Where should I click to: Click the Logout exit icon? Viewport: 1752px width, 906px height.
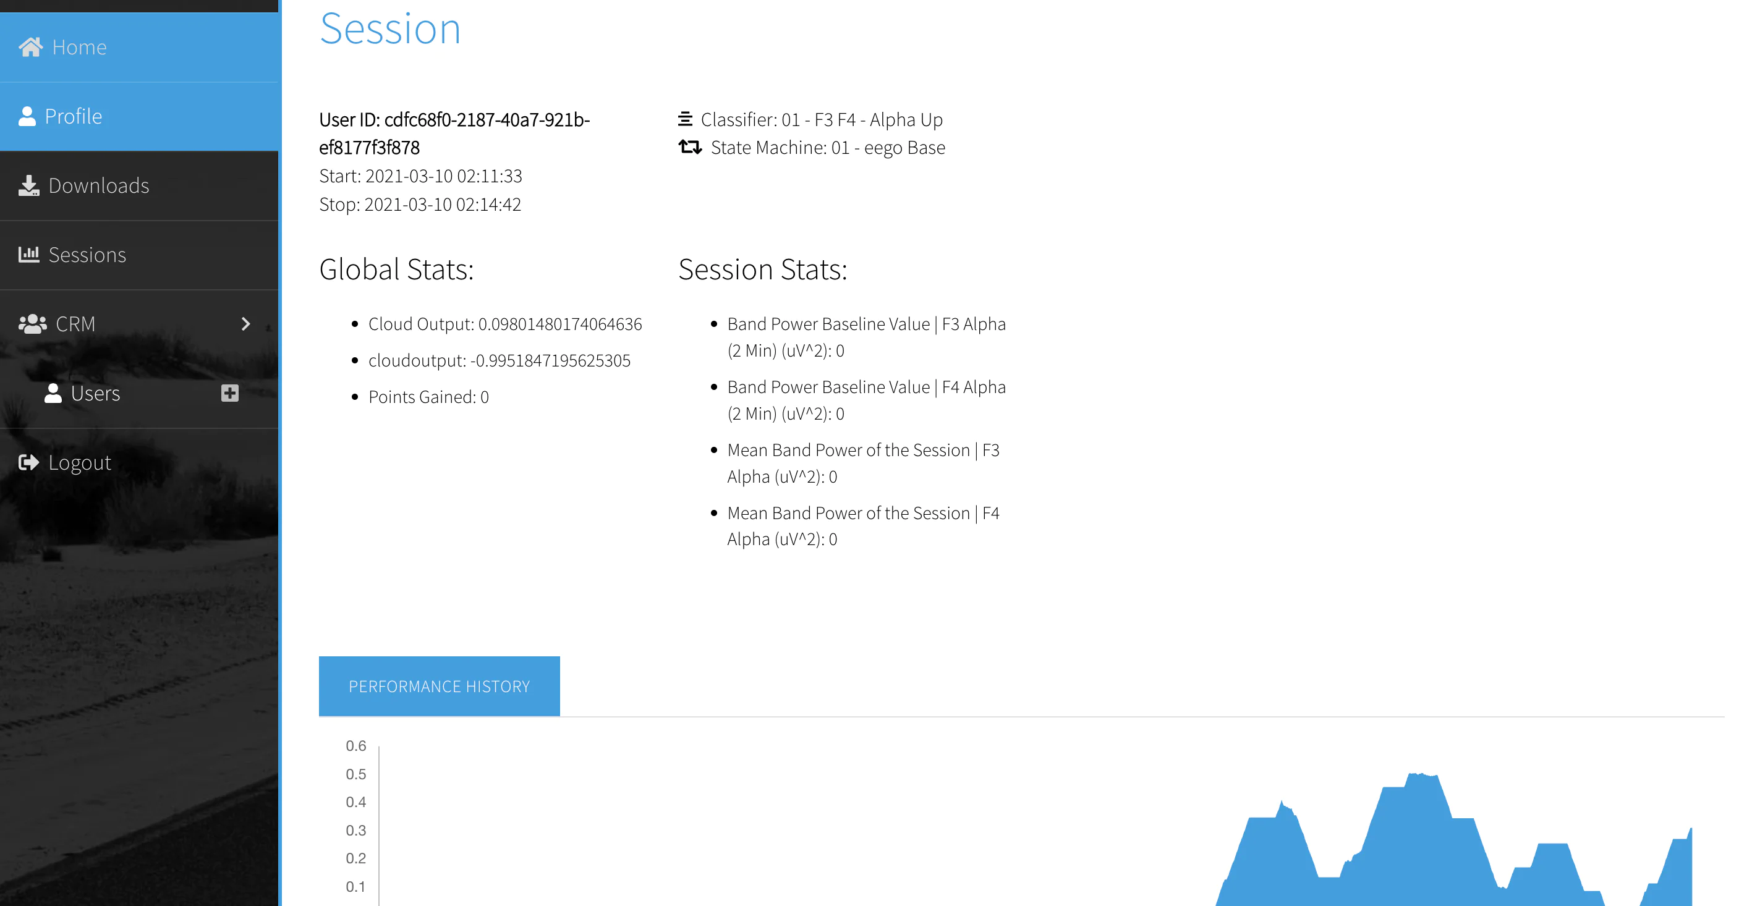(28, 462)
